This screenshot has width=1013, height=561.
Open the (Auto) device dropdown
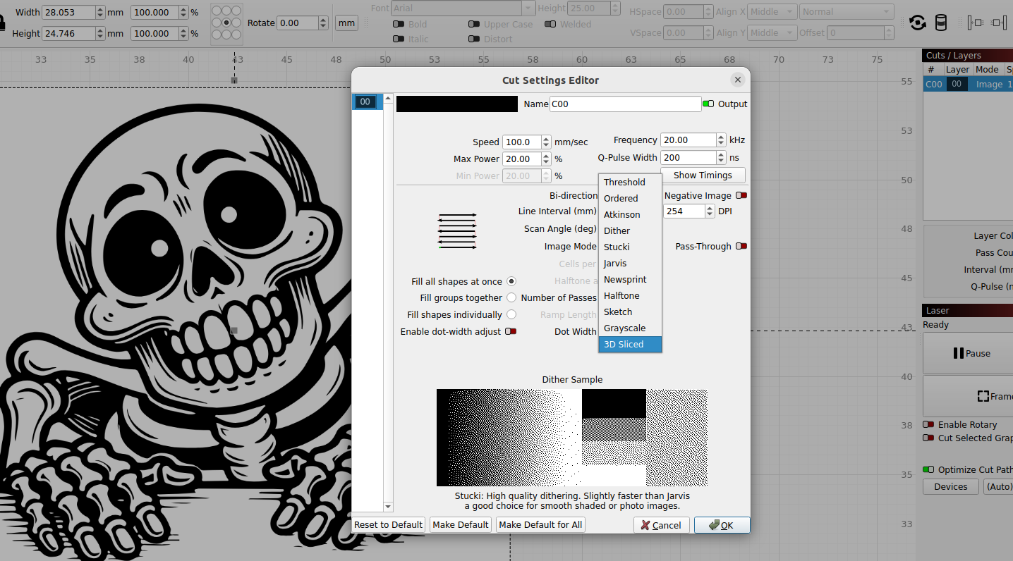tap(998, 487)
